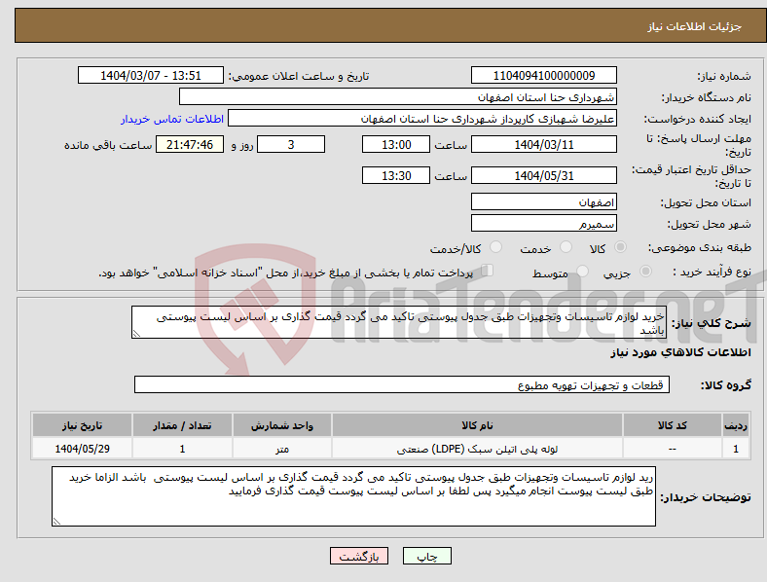Click the توضیحات خریدار label
The width and height of the screenshot is (767, 582).
pyautogui.click(x=706, y=497)
